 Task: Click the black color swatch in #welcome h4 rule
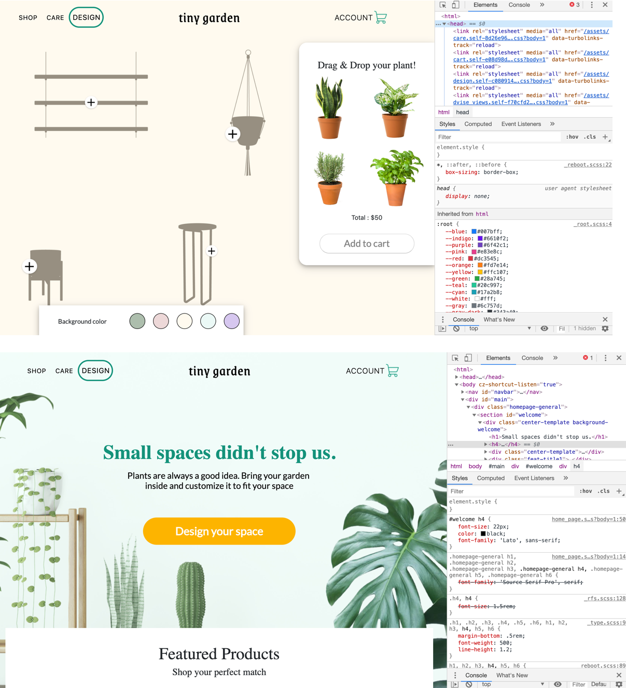click(483, 534)
